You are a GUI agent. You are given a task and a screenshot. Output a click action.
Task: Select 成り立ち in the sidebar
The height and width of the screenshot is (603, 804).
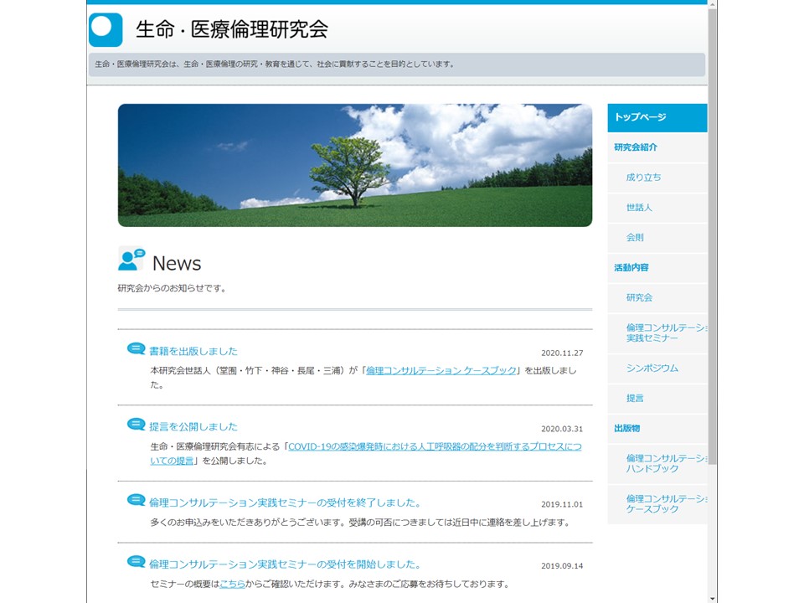[643, 178]
